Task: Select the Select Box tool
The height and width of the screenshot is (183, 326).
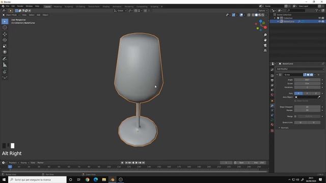Action: pos(5,21)
